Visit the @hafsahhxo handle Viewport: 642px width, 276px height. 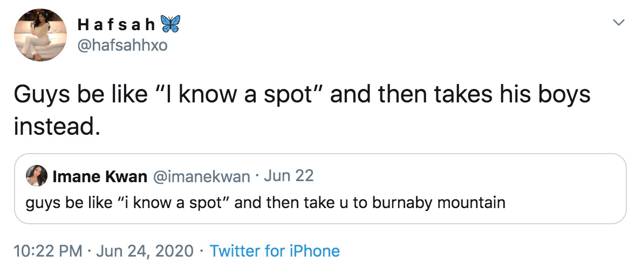pos(122,46)
